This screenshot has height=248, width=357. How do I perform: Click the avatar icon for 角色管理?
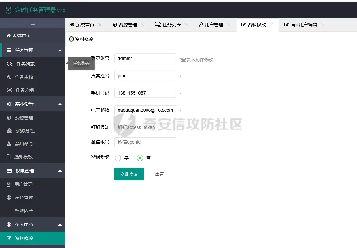point(9,197)
